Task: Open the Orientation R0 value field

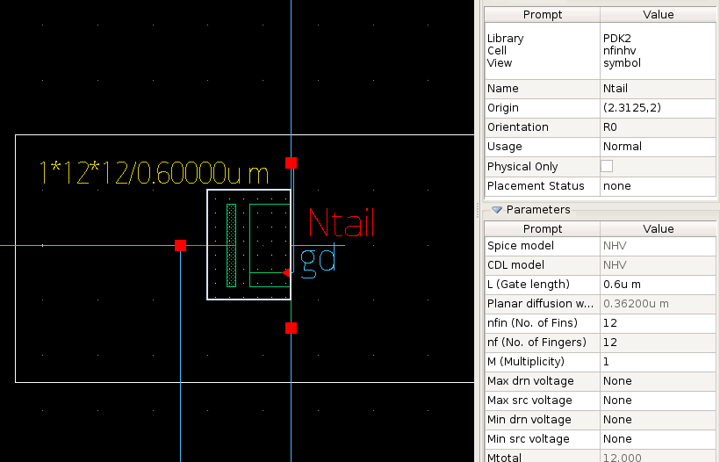Action: [x=658, y=127]
